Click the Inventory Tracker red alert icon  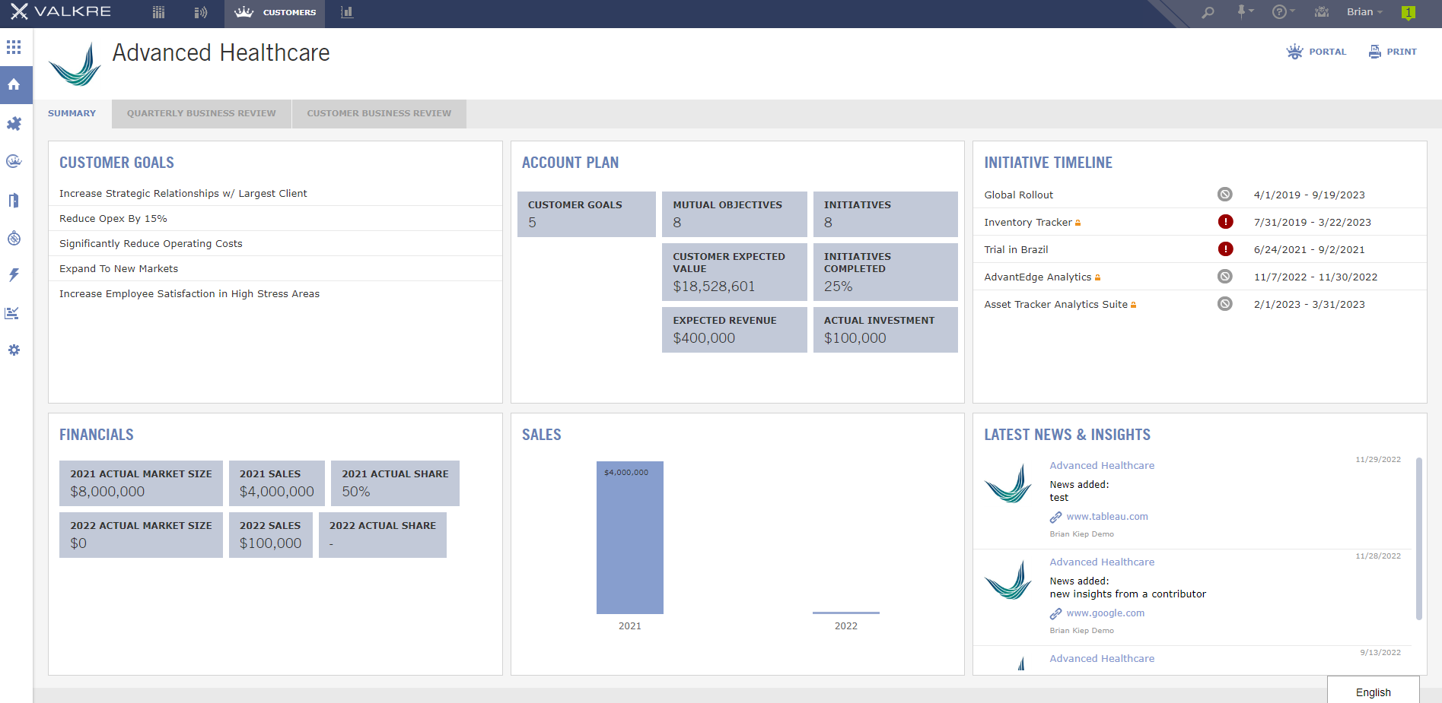point(1226,222)
